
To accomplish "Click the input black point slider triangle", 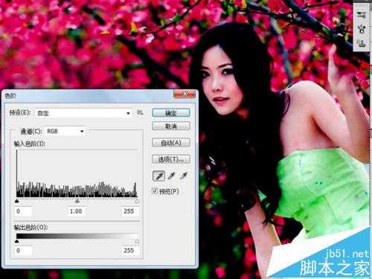I will tap(17, 201).
